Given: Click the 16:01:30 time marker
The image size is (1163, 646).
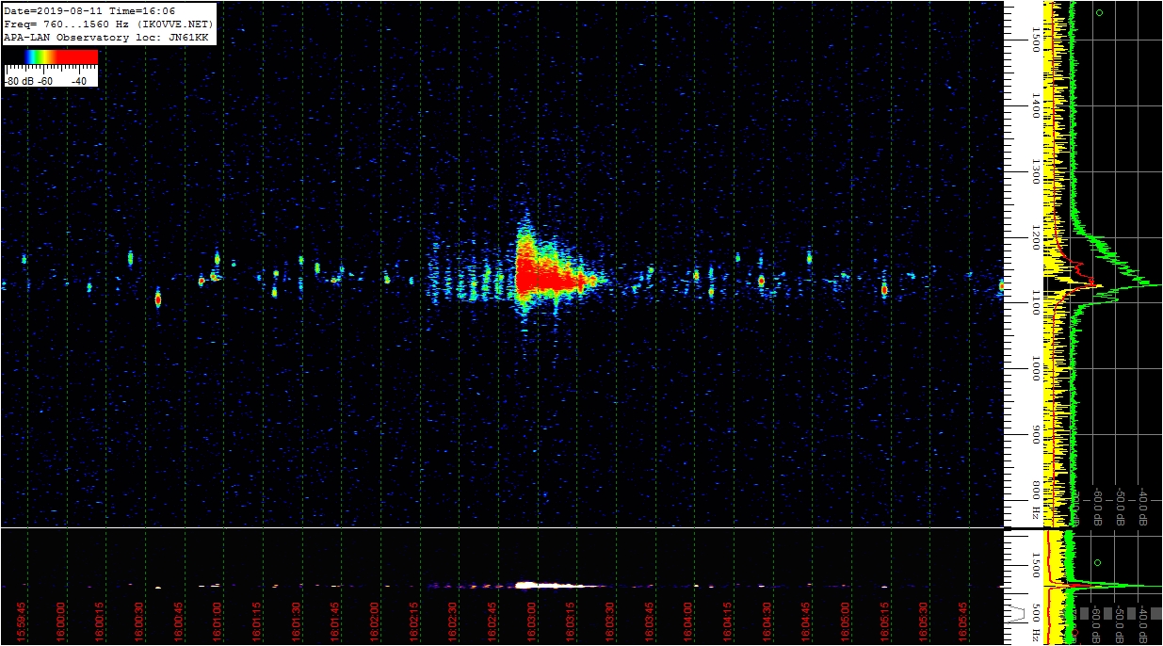Looking at the screenshot, I should 297,623.
